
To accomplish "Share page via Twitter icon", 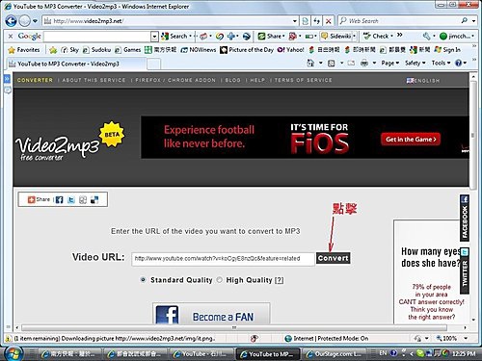I will click(71, 200).
